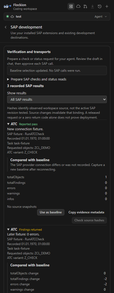Screen dimensions: 114x293
Task: Open the server stack workspace view
Action: point(71,7)
